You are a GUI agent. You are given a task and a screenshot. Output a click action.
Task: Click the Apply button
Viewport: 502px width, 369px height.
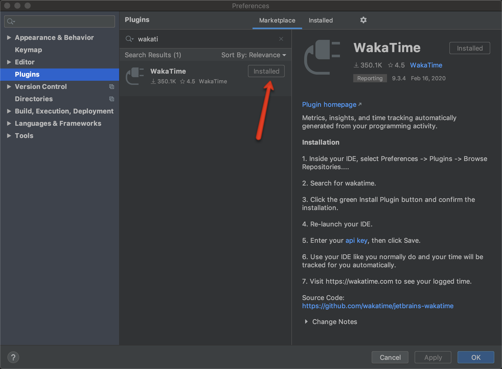point(432,357)
